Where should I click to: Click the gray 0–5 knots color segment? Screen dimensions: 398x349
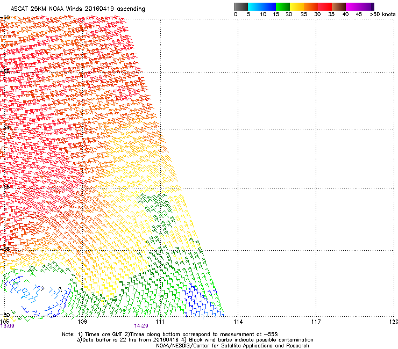tap(241, 6)
